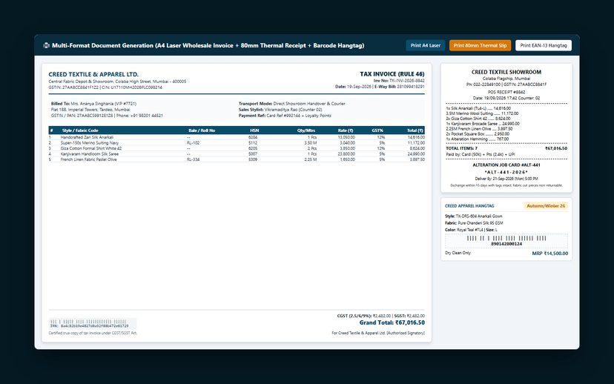The width and height of the screenshot is (614, 384).
Task: Click the *ALT-441-2026* code text
Action: [506, 172]
